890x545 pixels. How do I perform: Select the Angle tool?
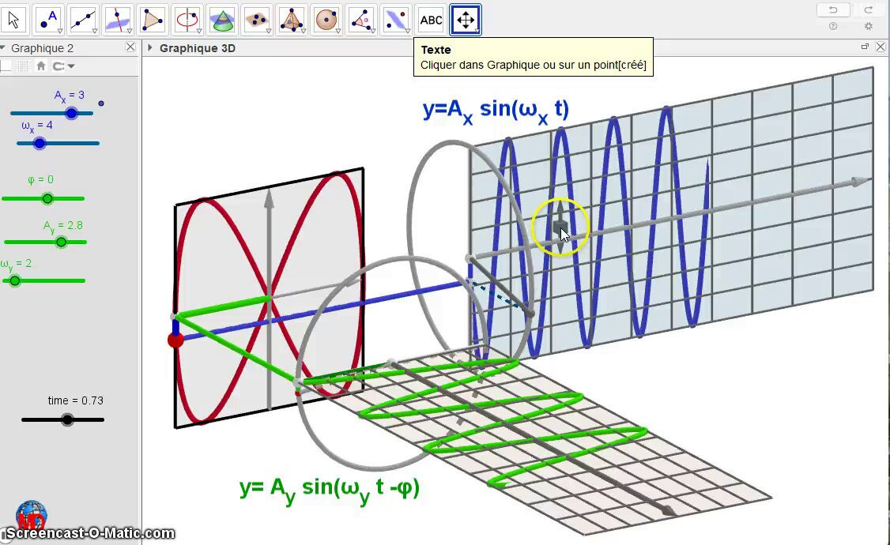coord(361,20)
